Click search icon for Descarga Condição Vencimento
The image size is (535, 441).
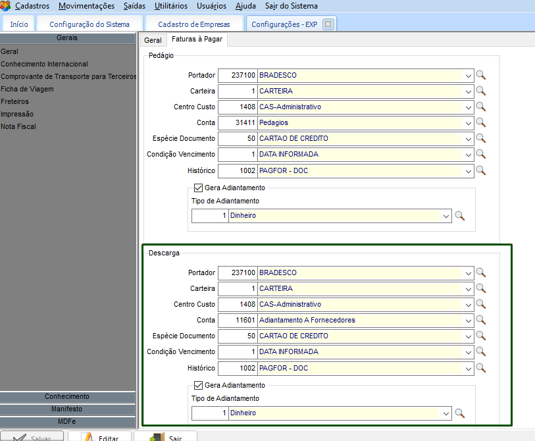[x=481, y=351]
